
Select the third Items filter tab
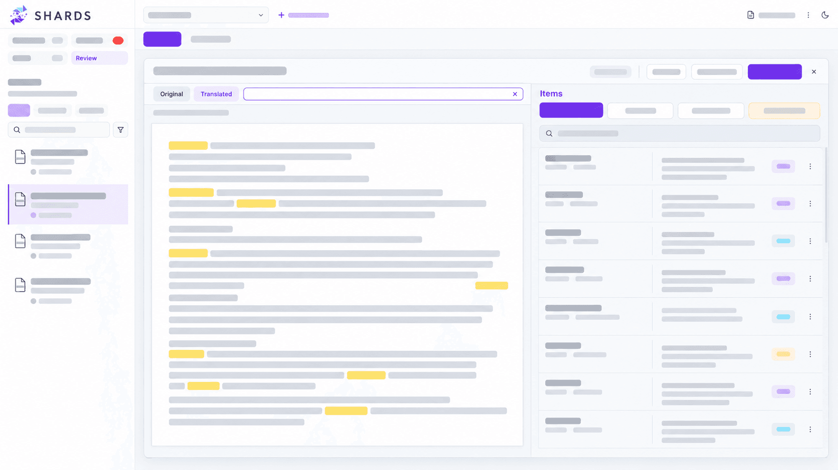pos(711,111)
